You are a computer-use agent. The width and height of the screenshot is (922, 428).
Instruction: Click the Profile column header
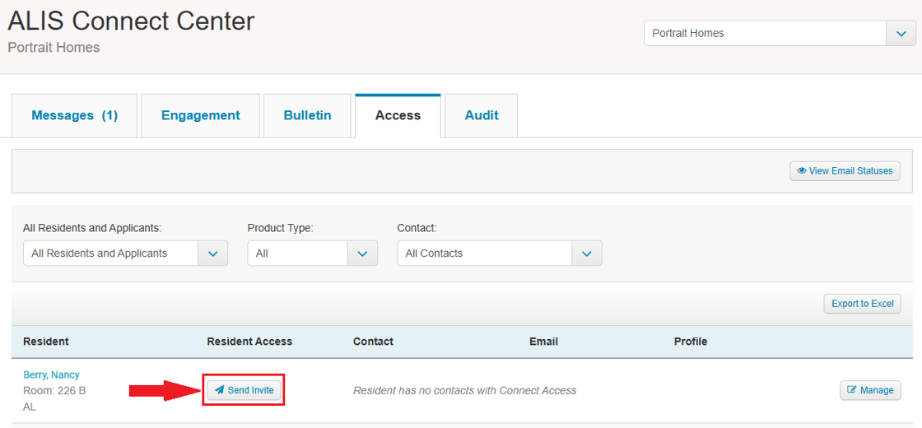[691, 342]
